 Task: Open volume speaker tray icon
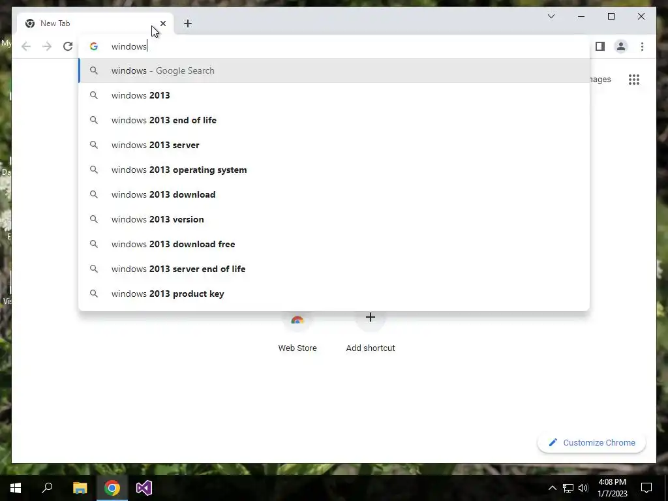pos(583,488)
